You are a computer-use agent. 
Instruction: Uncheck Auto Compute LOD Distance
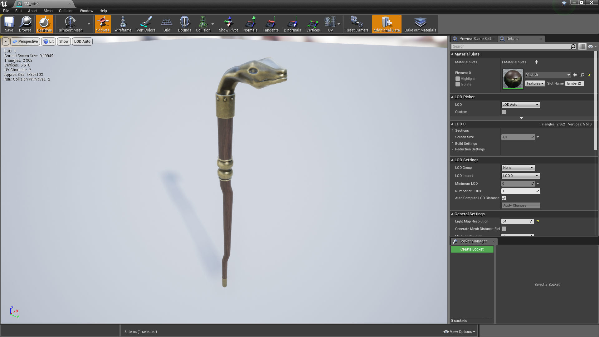click(504, 198)
